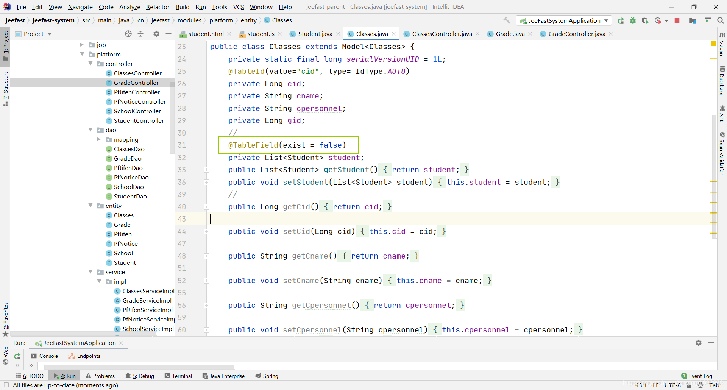
Task: Open the Debug tool window
Action: click(x=140, y=376)
